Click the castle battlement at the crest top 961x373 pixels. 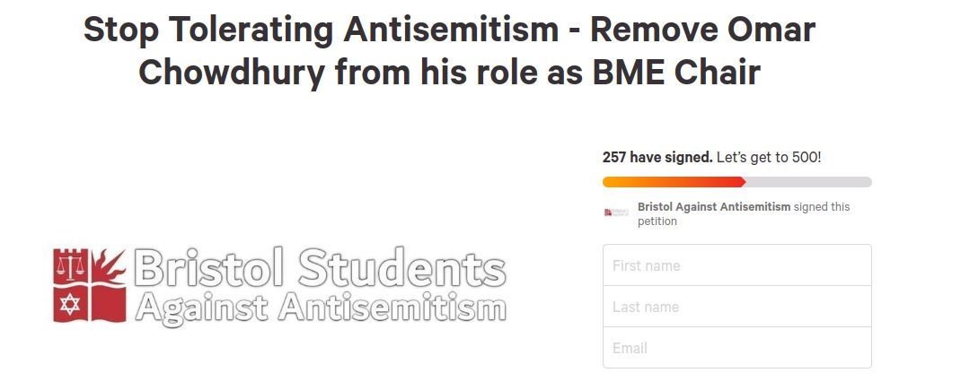(71, 253)
